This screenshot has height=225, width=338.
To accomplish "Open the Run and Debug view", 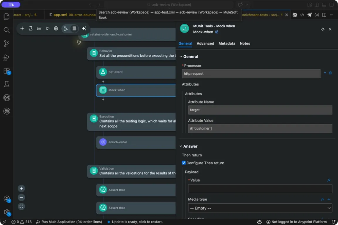I will click(6, 57).
